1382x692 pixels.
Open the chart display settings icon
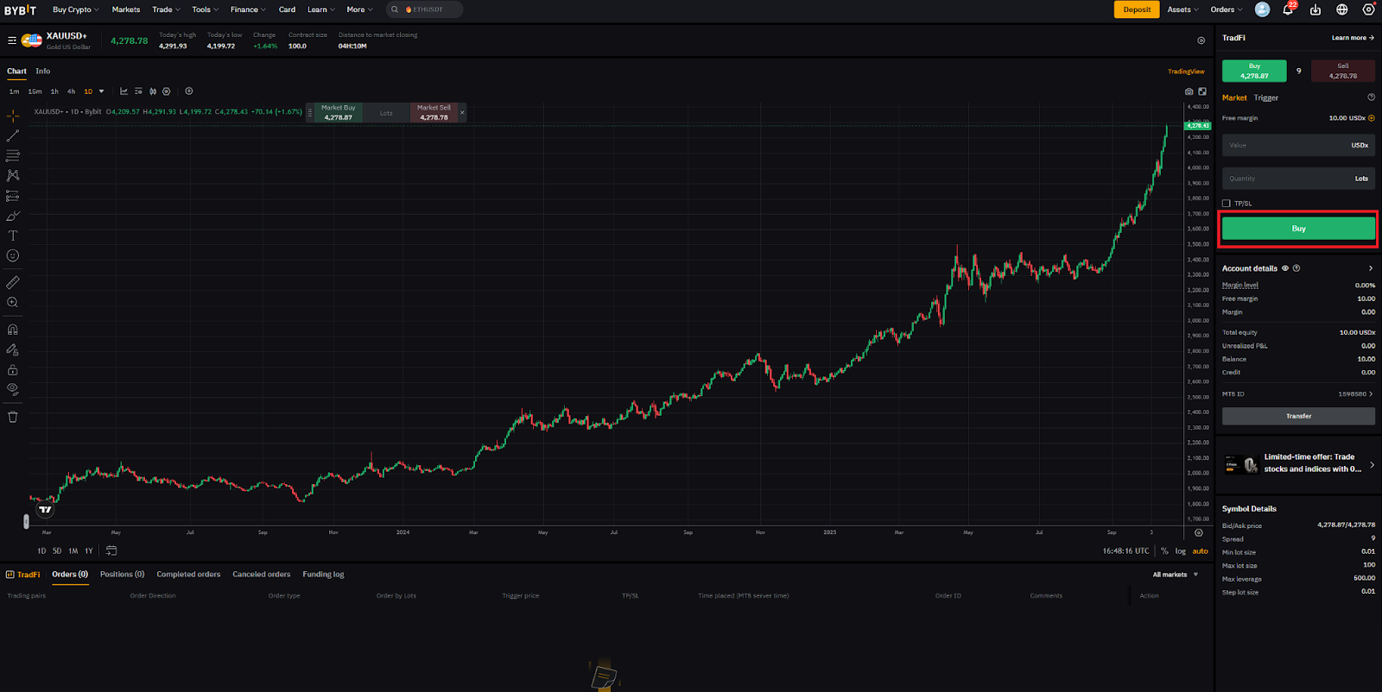[138, 91]
